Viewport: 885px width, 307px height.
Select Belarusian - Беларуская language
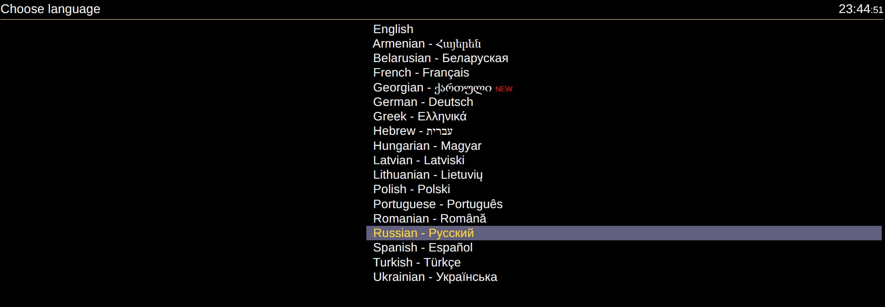[x=440, y=58]
